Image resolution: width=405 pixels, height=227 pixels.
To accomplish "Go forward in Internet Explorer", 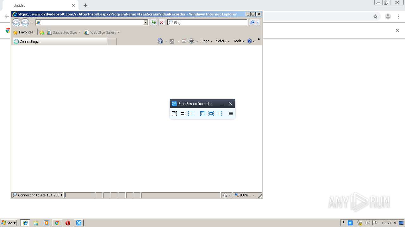I will (x=25, y=22).
